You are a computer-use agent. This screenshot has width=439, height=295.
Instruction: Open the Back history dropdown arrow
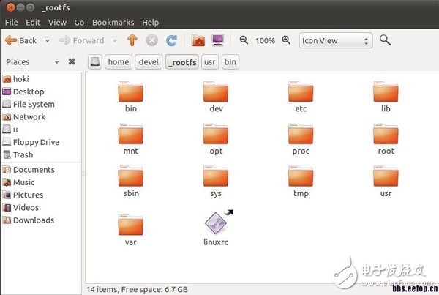(x=48, y=41)
